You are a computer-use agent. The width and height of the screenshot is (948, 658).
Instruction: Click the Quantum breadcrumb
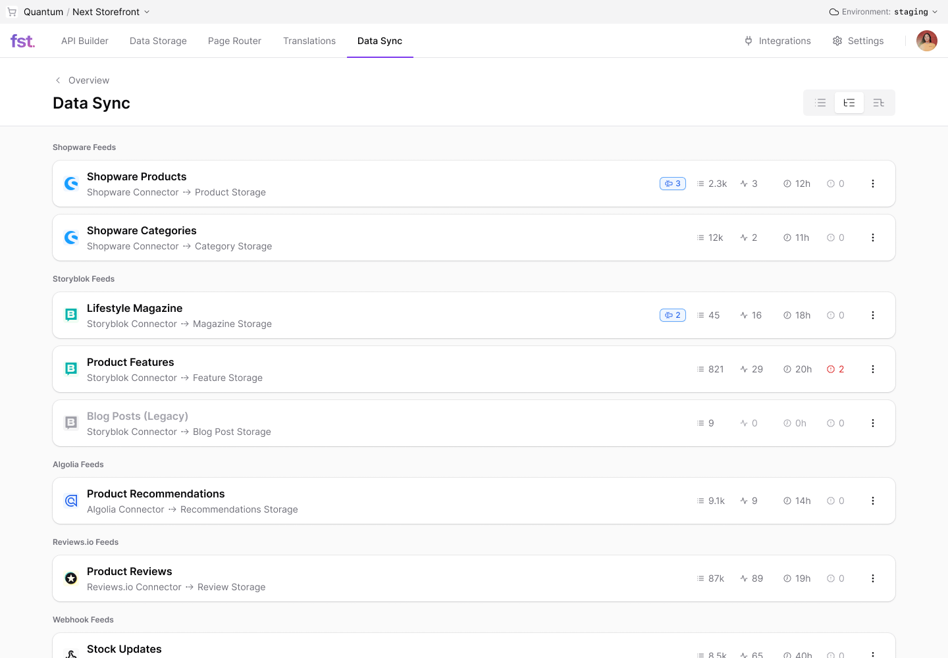tap(43, 12)
